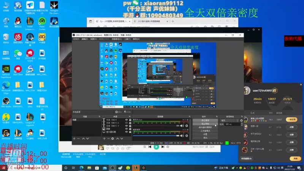Remove selected source with minus icon

108,139
